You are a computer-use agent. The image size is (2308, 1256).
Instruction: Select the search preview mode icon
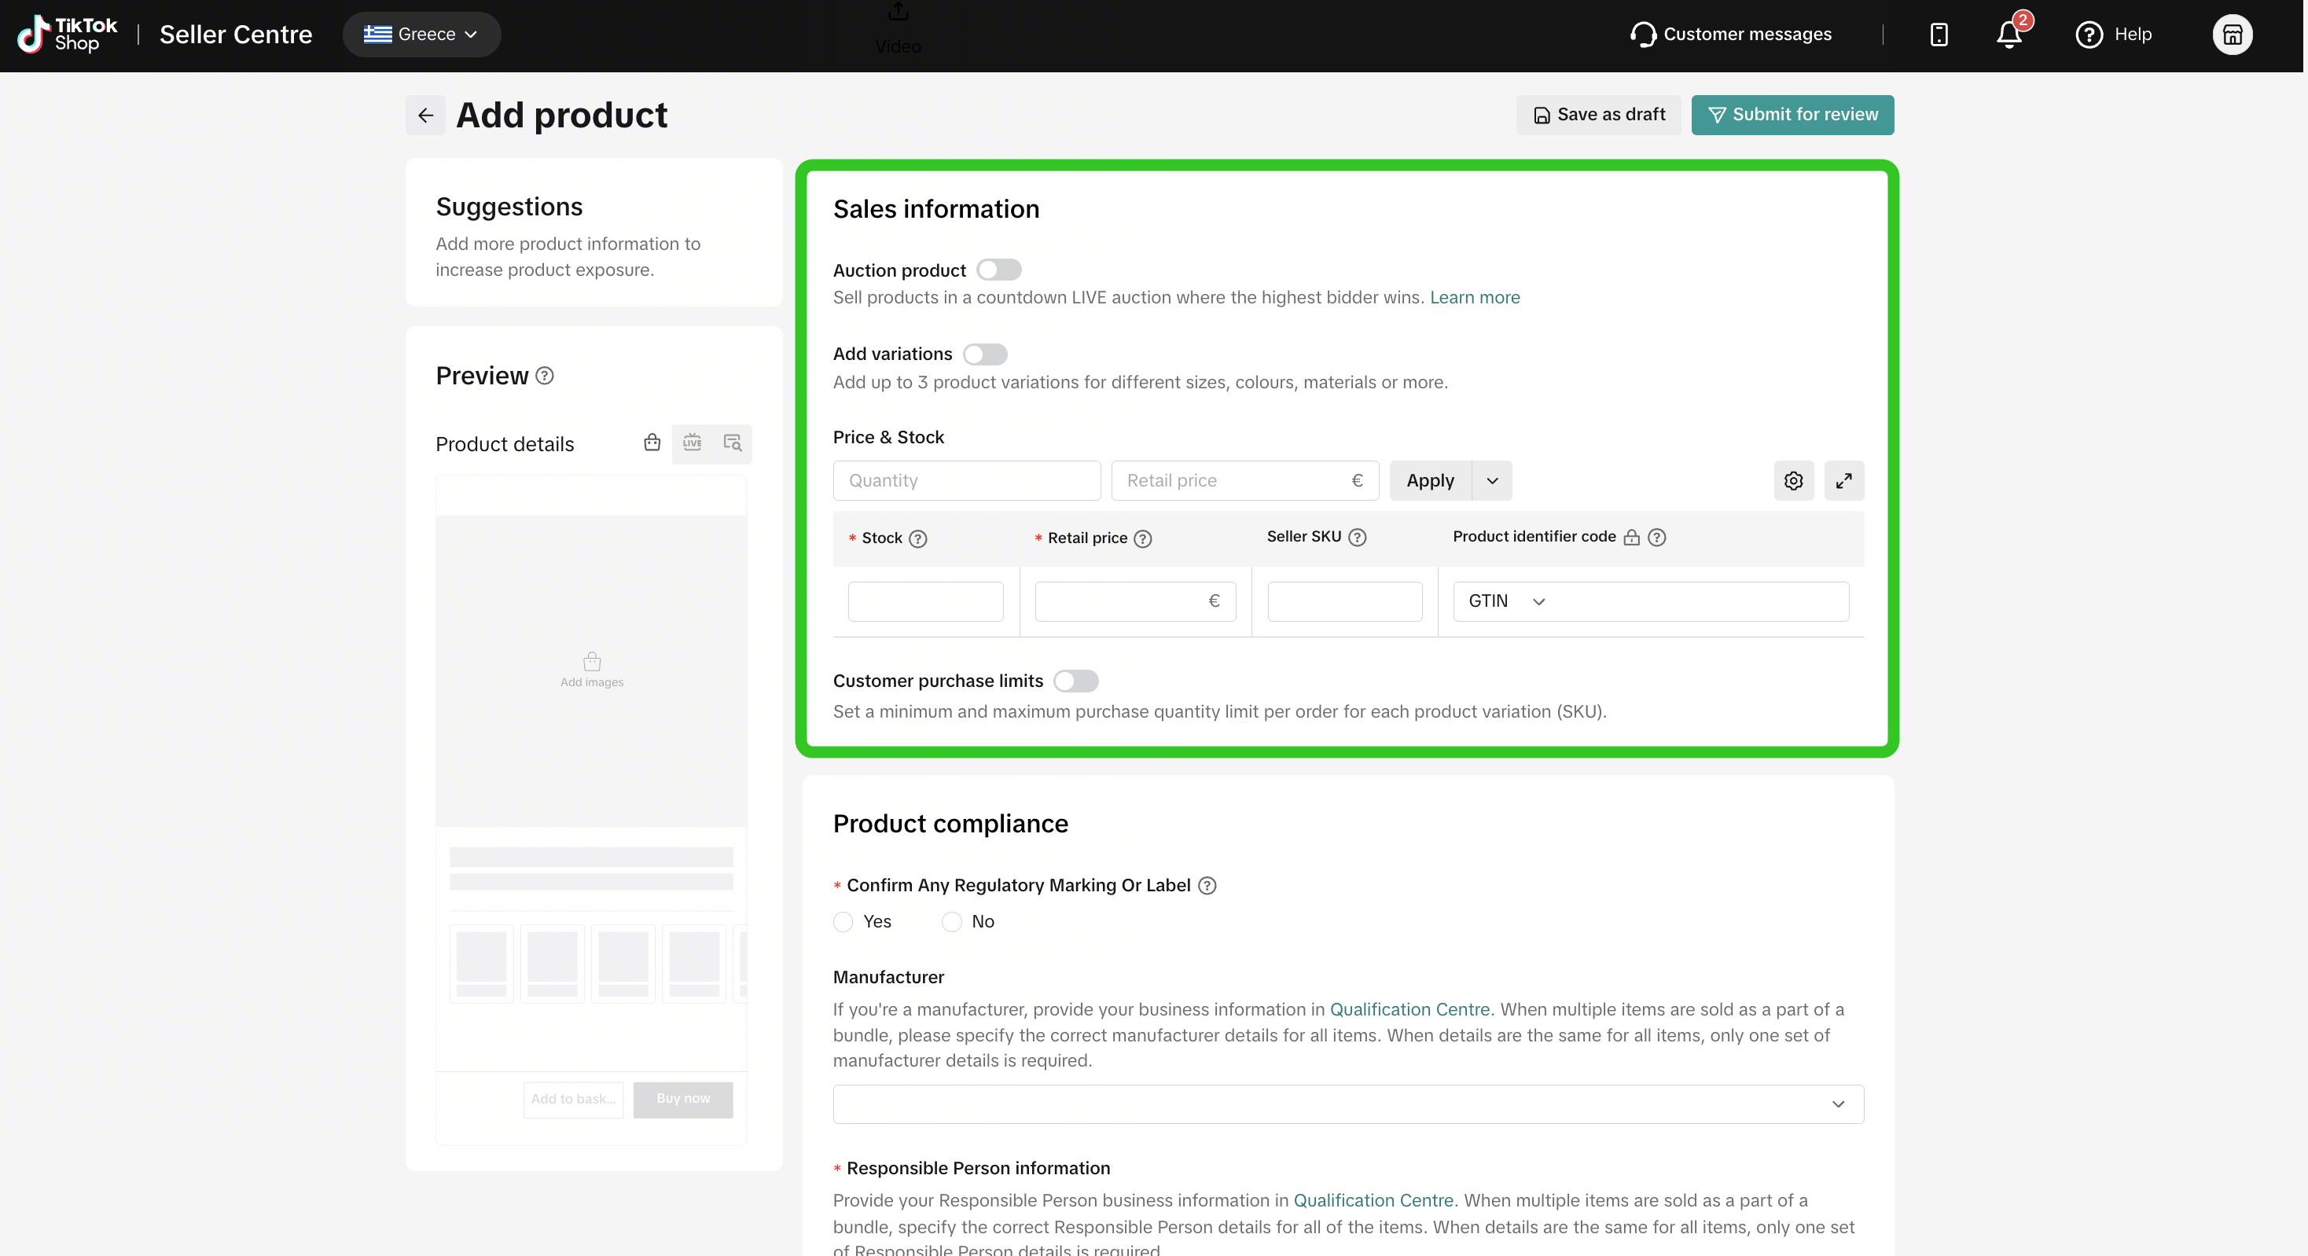pos(732,443)
